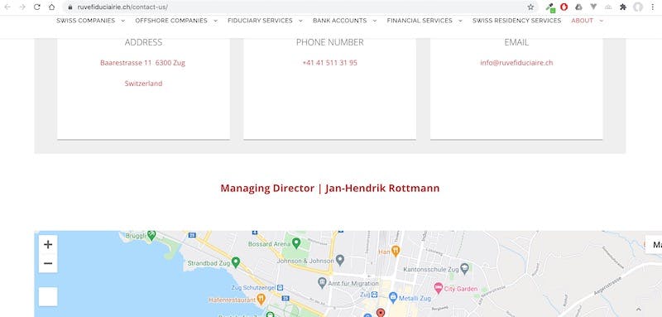Zoom in on the map with plus button

[x=48, y=244]
